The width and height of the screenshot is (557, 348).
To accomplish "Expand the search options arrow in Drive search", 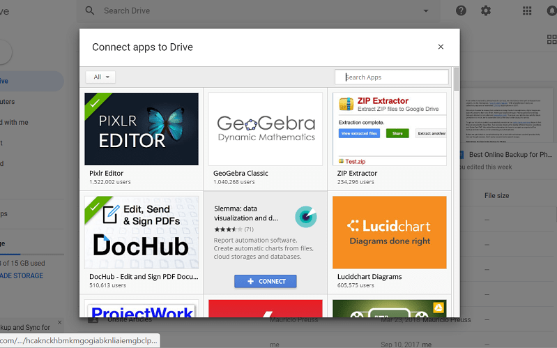I will pyautogui.click(x=425, y=10).
